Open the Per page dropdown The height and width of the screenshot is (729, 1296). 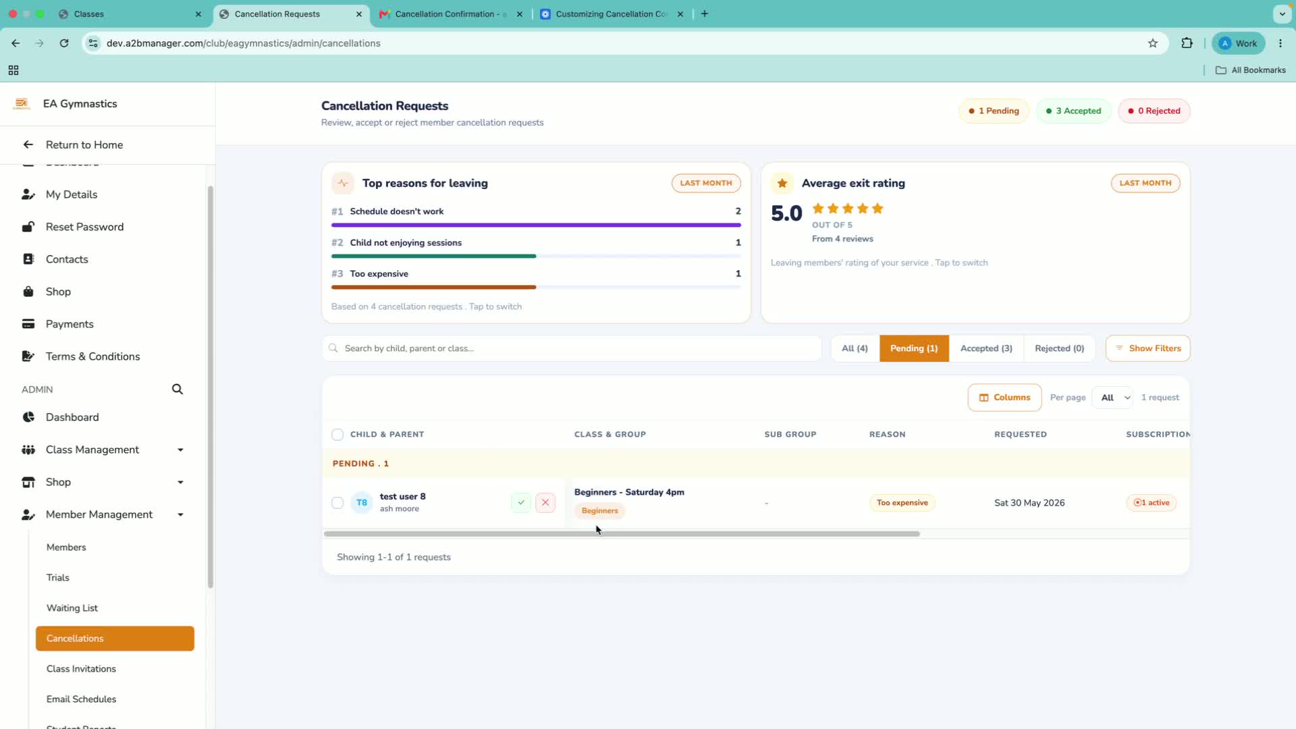pyautogui.click(x=1115, y=398)
